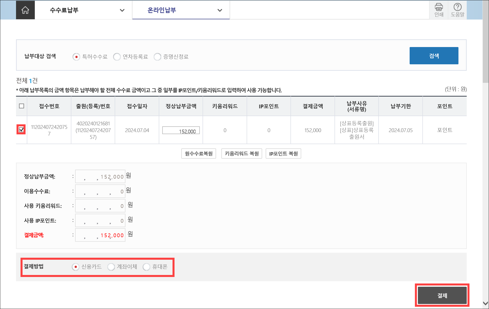
Task: Choose 계좌이체 as payment method
Action: (x=111, y=267)
